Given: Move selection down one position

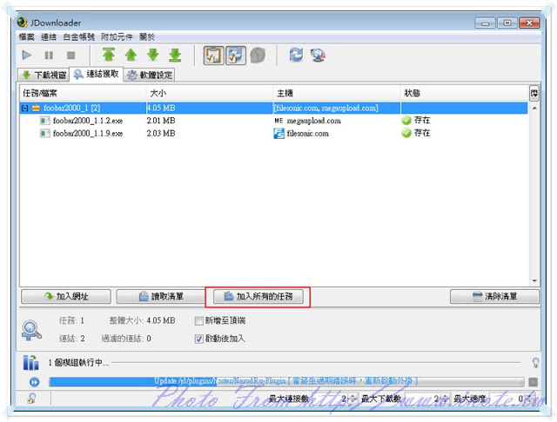Looking at the screenshot, I should pos(153,55).
